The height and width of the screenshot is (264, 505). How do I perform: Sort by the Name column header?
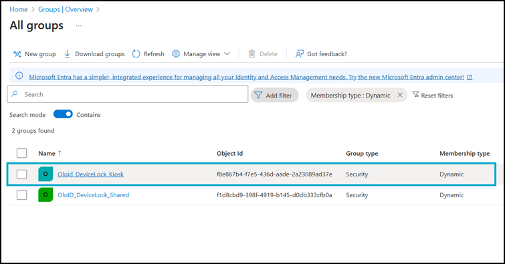pyautogui.click(x=47, y=153)
